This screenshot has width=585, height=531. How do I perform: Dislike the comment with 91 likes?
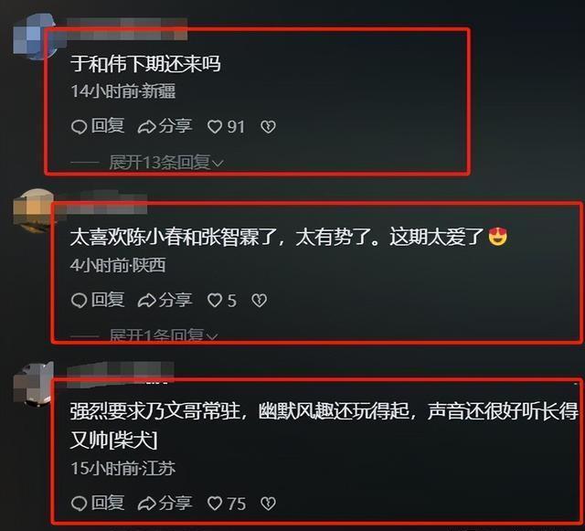(x=268, y=127)
